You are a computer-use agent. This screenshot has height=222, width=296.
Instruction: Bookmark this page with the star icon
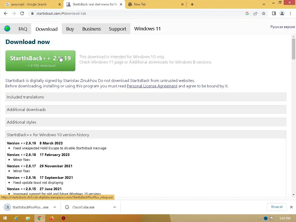pyautogui.click(x=264, y=13)
